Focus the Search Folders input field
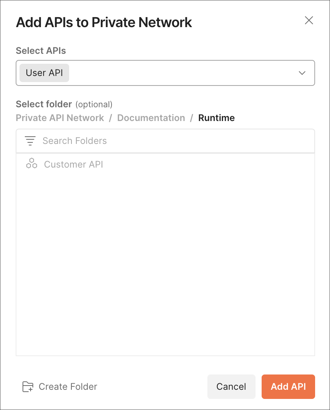The image size is (330, 410). point(165,141)
